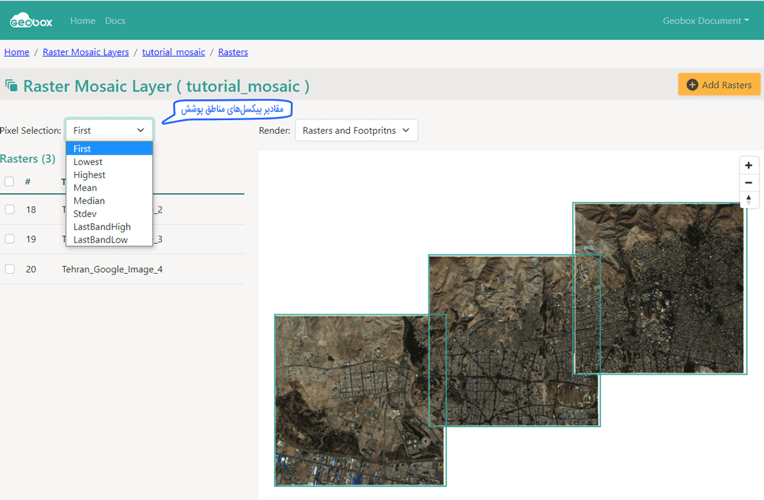The height and width of the screenshot is (500, 764).
Task: Open the Render dropdown
Action: 356,131
